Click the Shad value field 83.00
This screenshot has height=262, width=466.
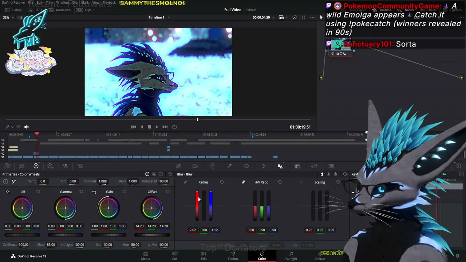[51, 245]
